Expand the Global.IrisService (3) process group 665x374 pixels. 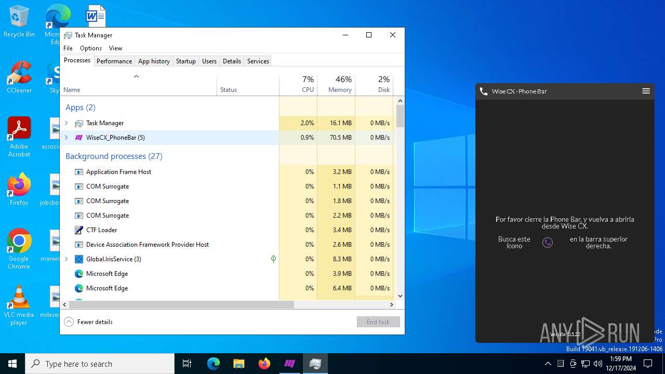(66, 259)
